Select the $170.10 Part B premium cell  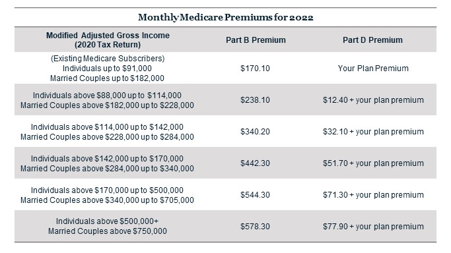click(x=255, y=69)
